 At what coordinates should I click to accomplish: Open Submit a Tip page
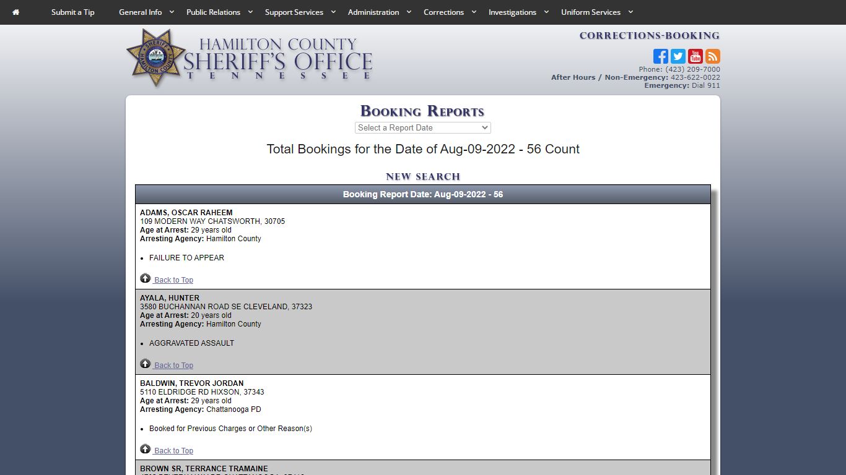tap(73, 12)
